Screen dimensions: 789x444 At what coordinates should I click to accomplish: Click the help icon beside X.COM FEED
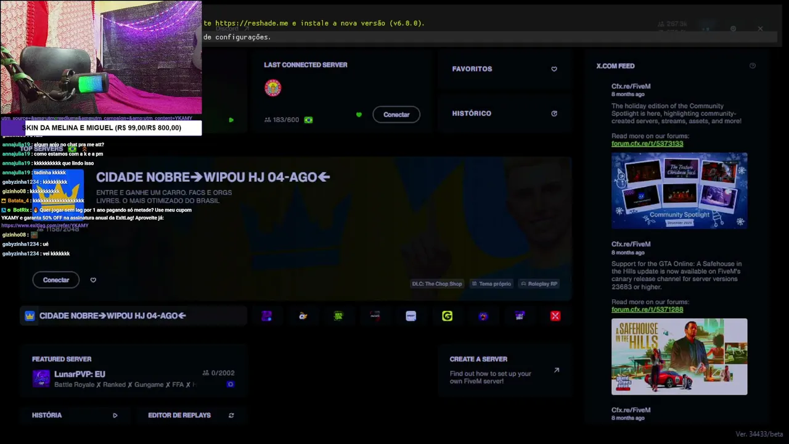752,66
